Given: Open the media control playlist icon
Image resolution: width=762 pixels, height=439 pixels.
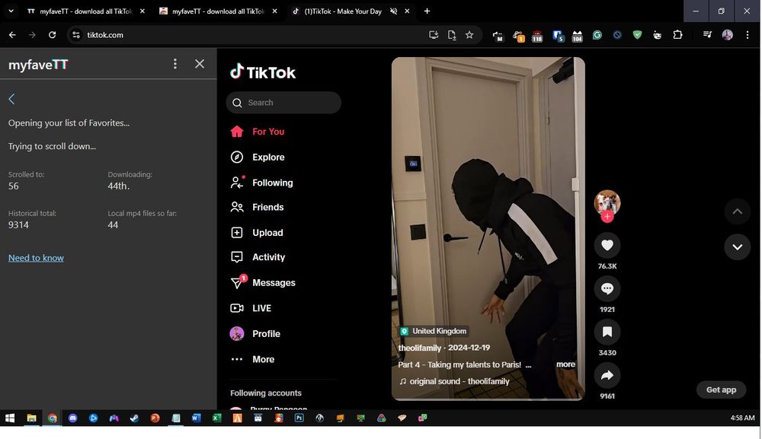Looking at the screenshot, I should pyautogui.click(x=707, y=35).
